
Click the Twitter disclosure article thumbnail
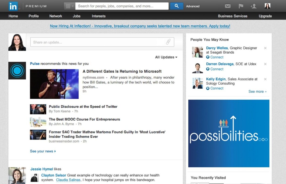coord(38,109)
